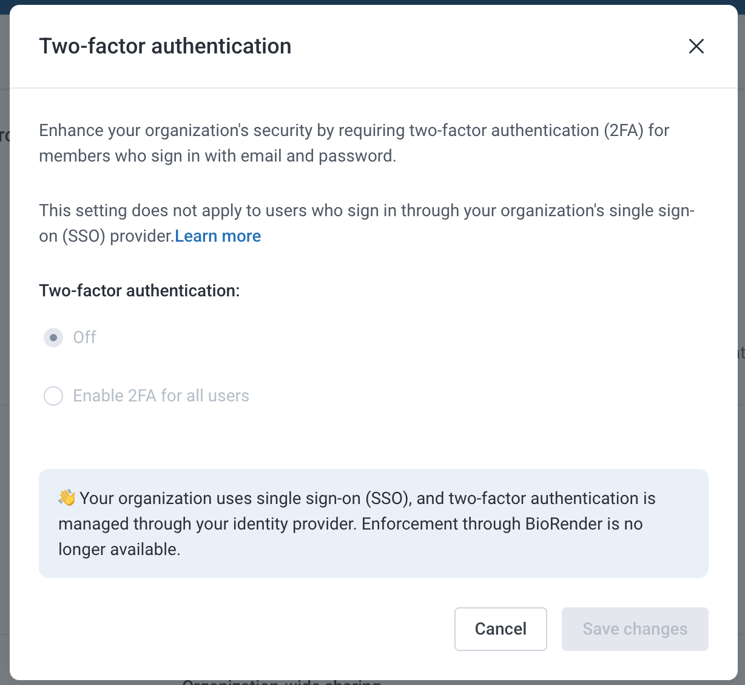Image resolution: width=745 pixels, height=685 pixels.
Task: Select the Off radio button
Action: tap(53, 338)
